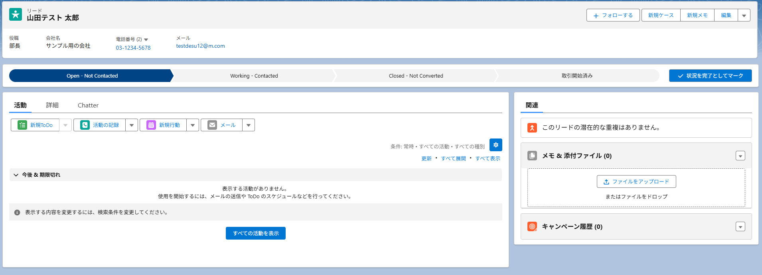Open dropdown next to 新規ToDo
762x275 pixels.
[65, 125]
